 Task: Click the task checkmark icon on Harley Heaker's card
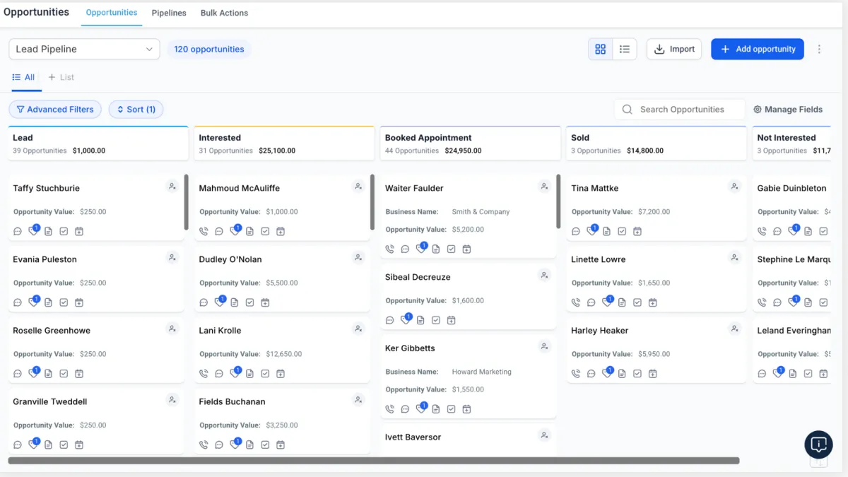[x=637, y=373]
